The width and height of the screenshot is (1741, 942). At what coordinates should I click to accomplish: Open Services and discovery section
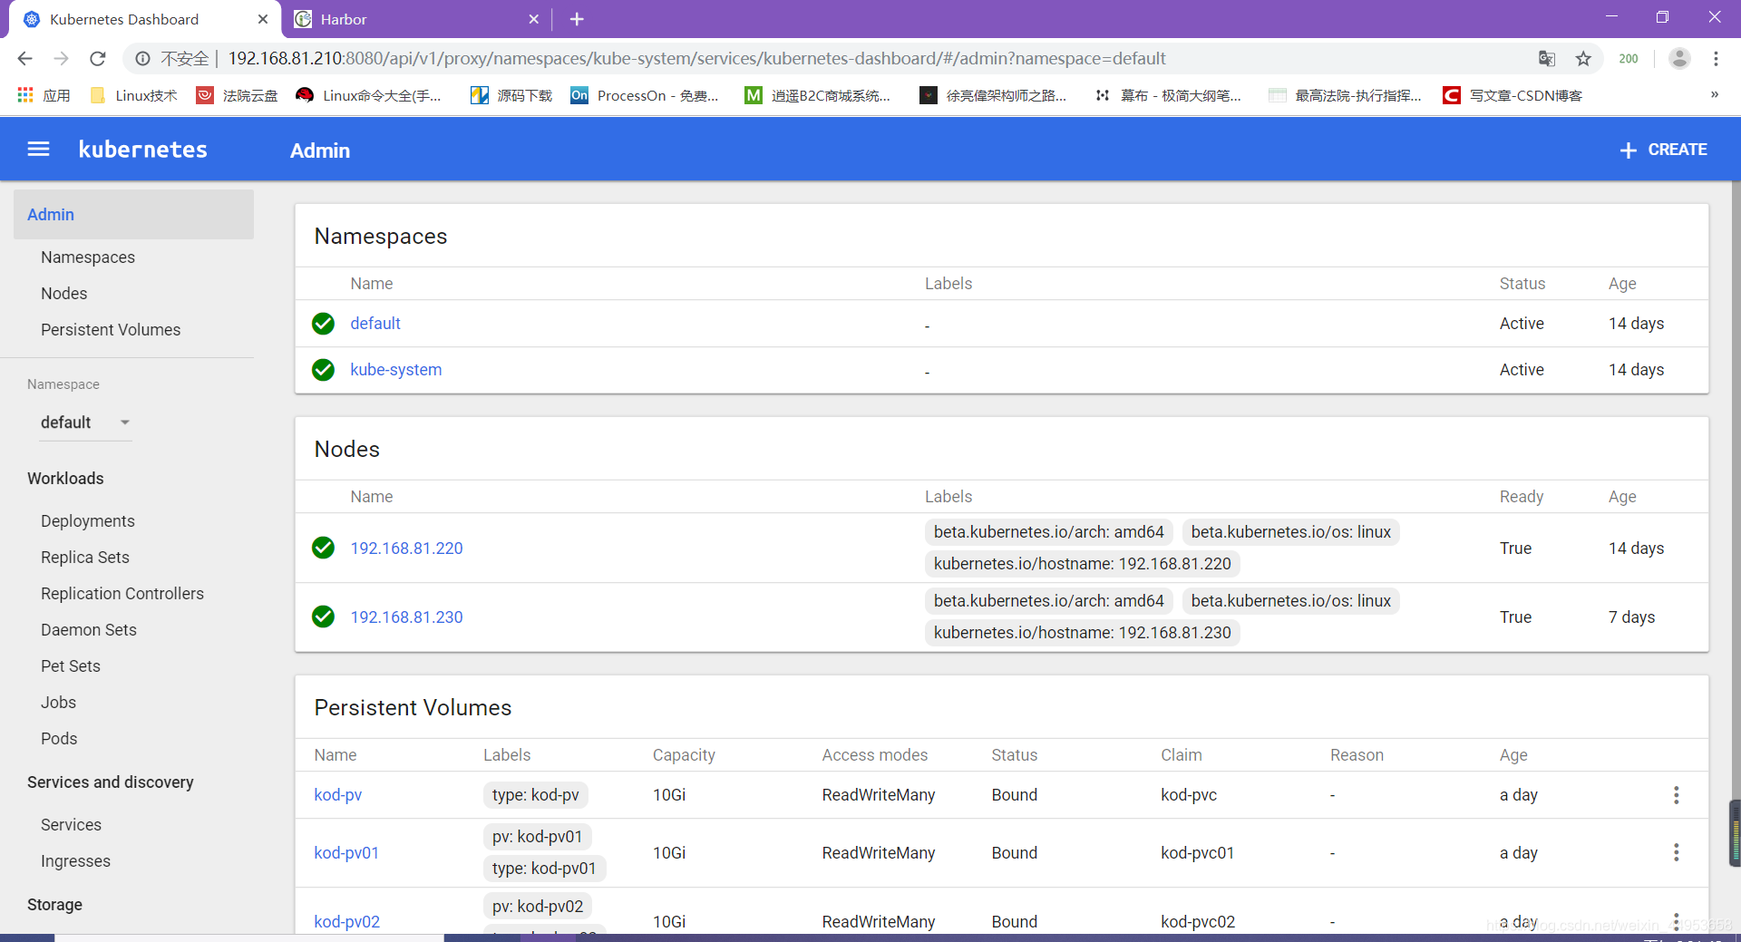click(x=111, y=782)
